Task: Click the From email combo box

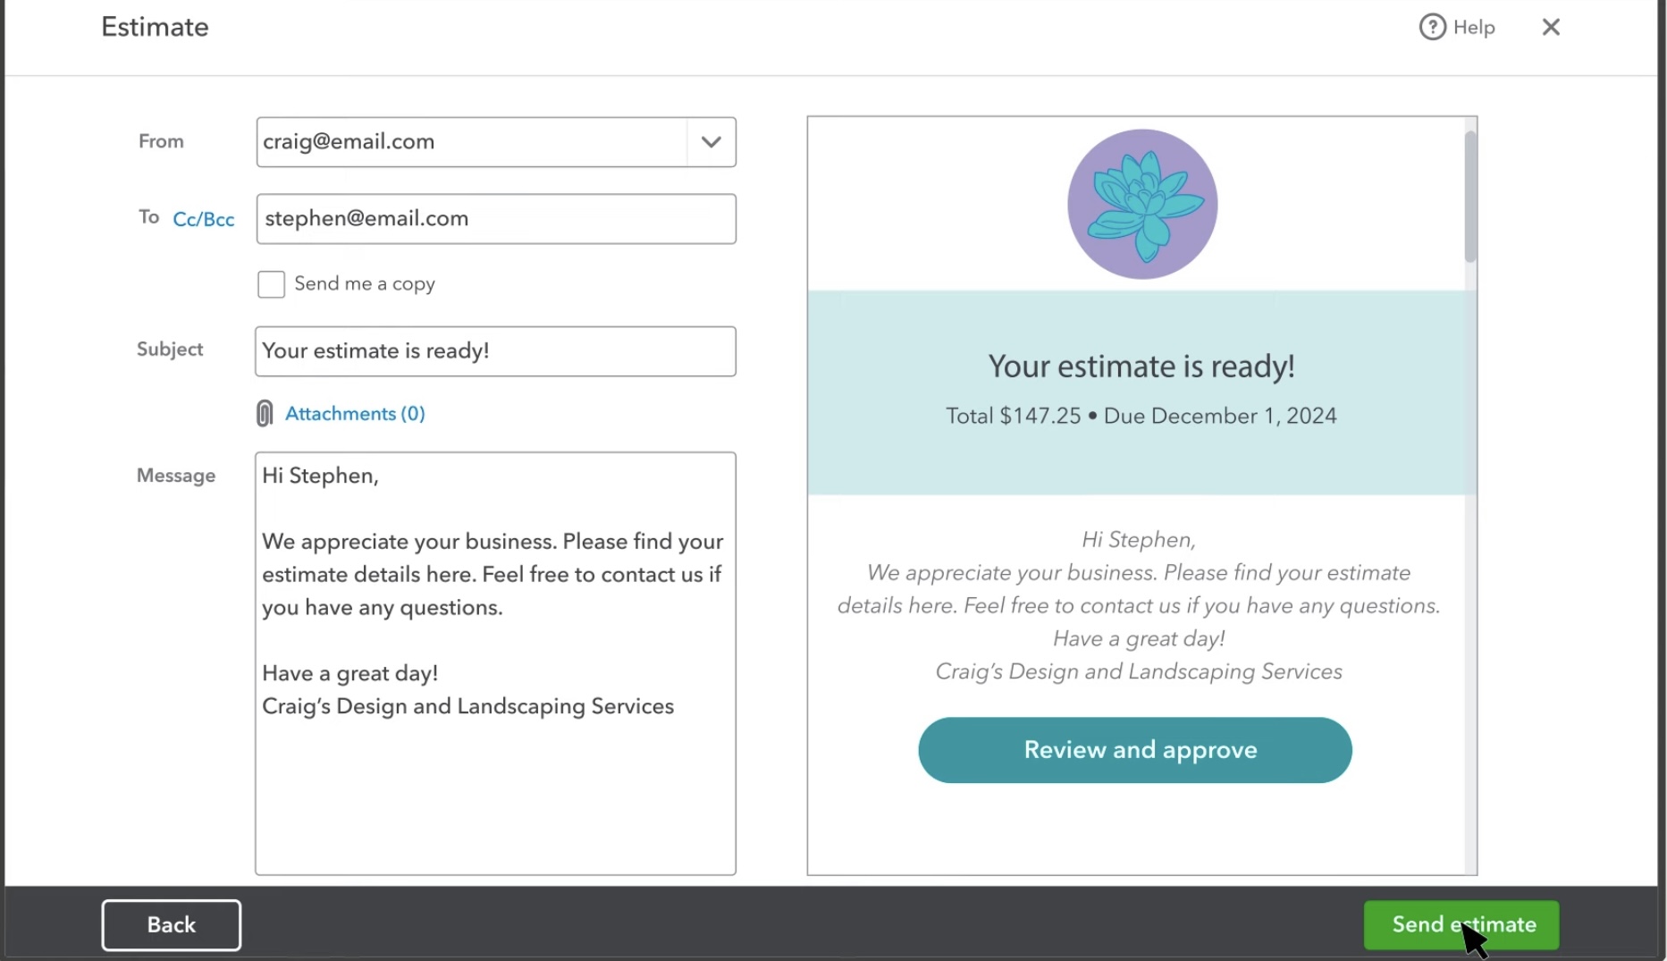Action: 472,142
